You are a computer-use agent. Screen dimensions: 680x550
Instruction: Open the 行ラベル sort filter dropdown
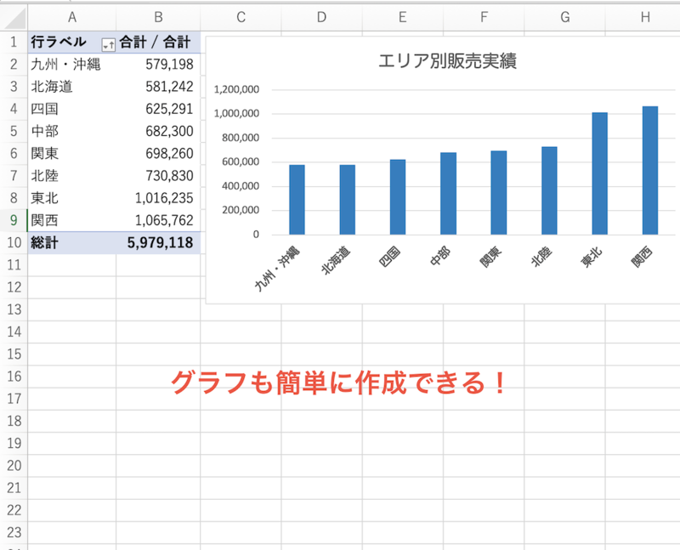pyautogui.click(x=108, y=44)
